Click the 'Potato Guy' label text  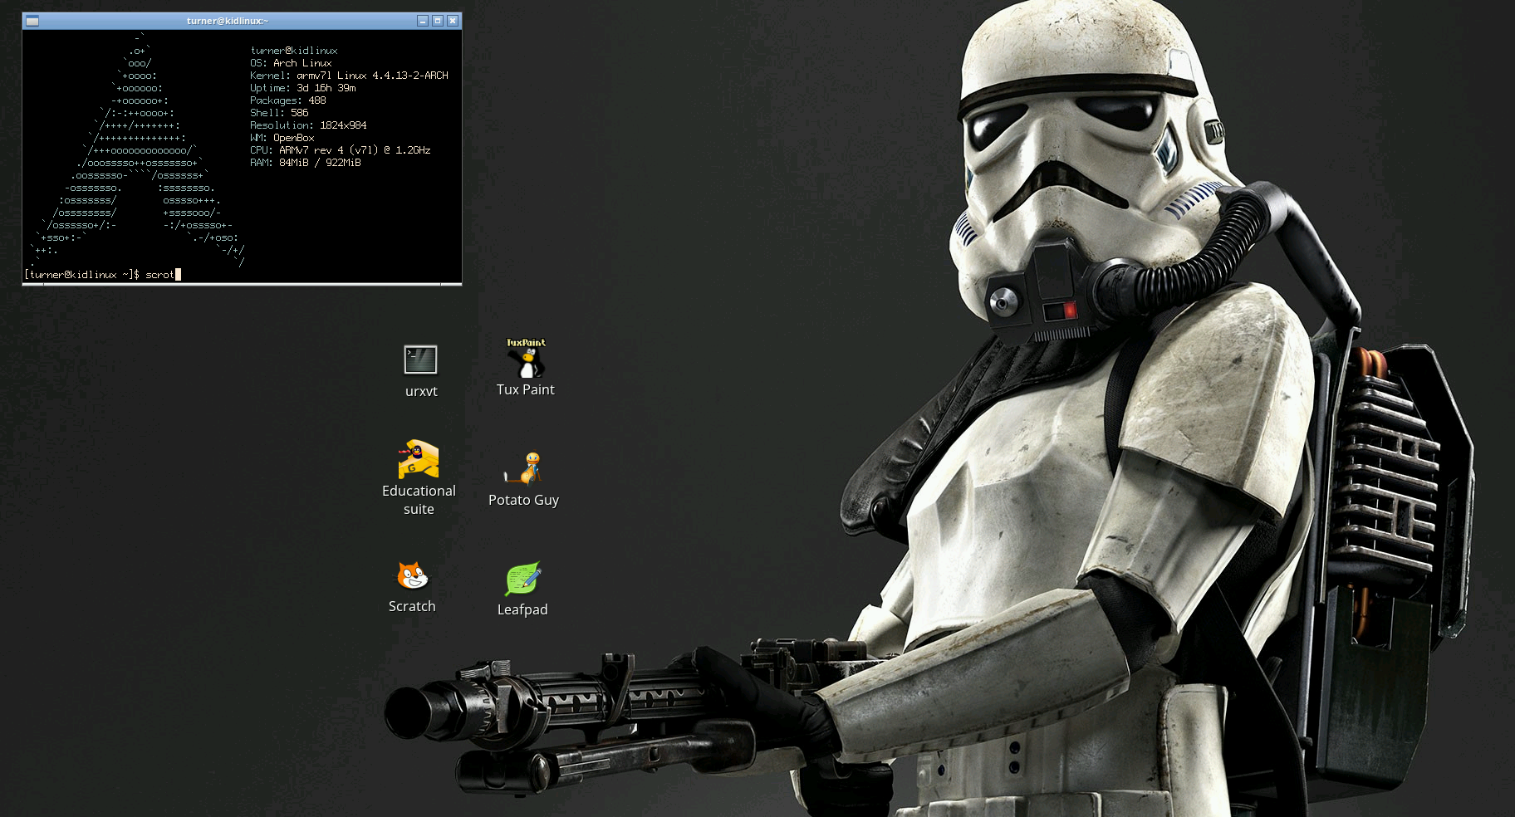523,500
